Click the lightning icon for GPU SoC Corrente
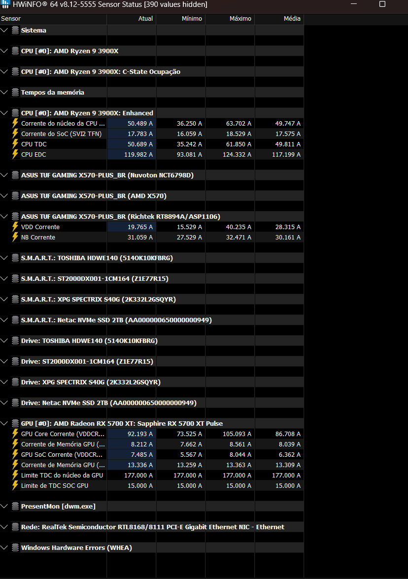 coord(15,454)
